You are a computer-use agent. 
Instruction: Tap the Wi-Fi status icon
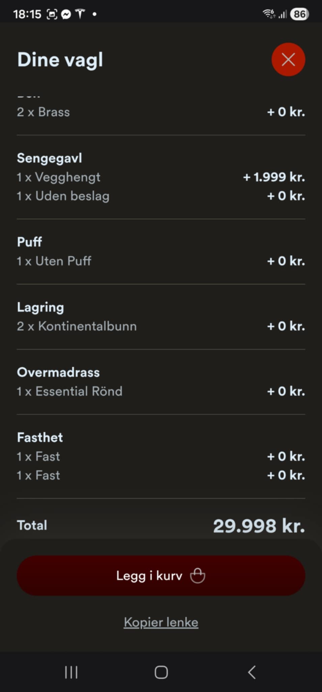point(269,14)
